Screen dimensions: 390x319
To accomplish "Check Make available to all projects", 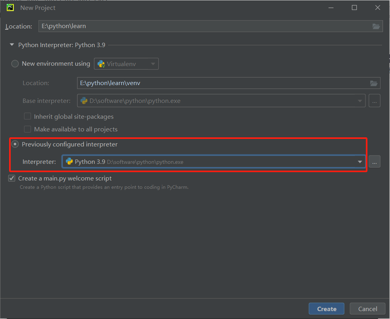I will coord(27,129).
